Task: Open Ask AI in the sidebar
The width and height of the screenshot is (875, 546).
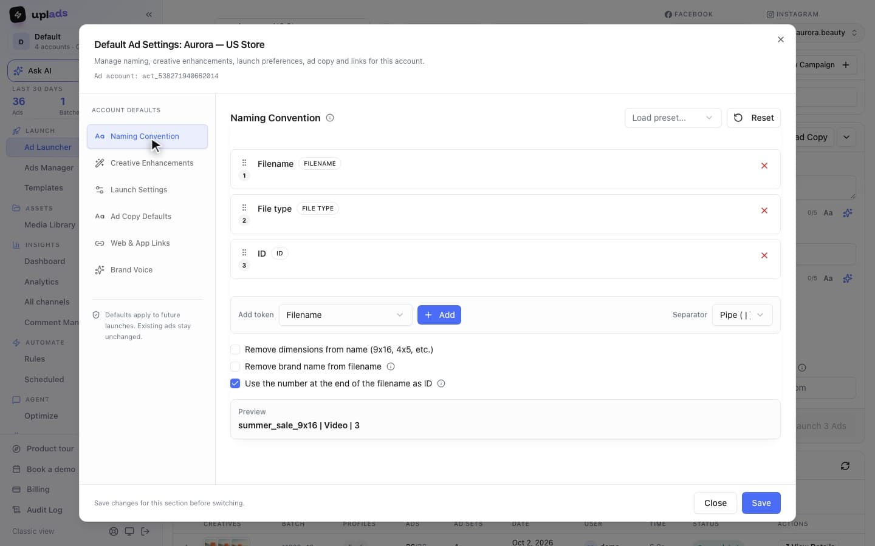Action: 44,71
